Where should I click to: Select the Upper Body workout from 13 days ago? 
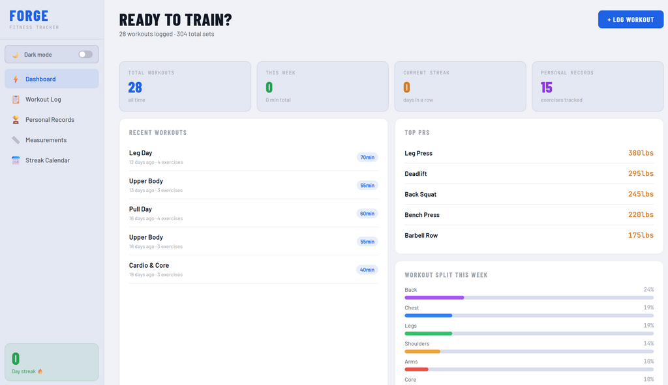click(254, 185)
